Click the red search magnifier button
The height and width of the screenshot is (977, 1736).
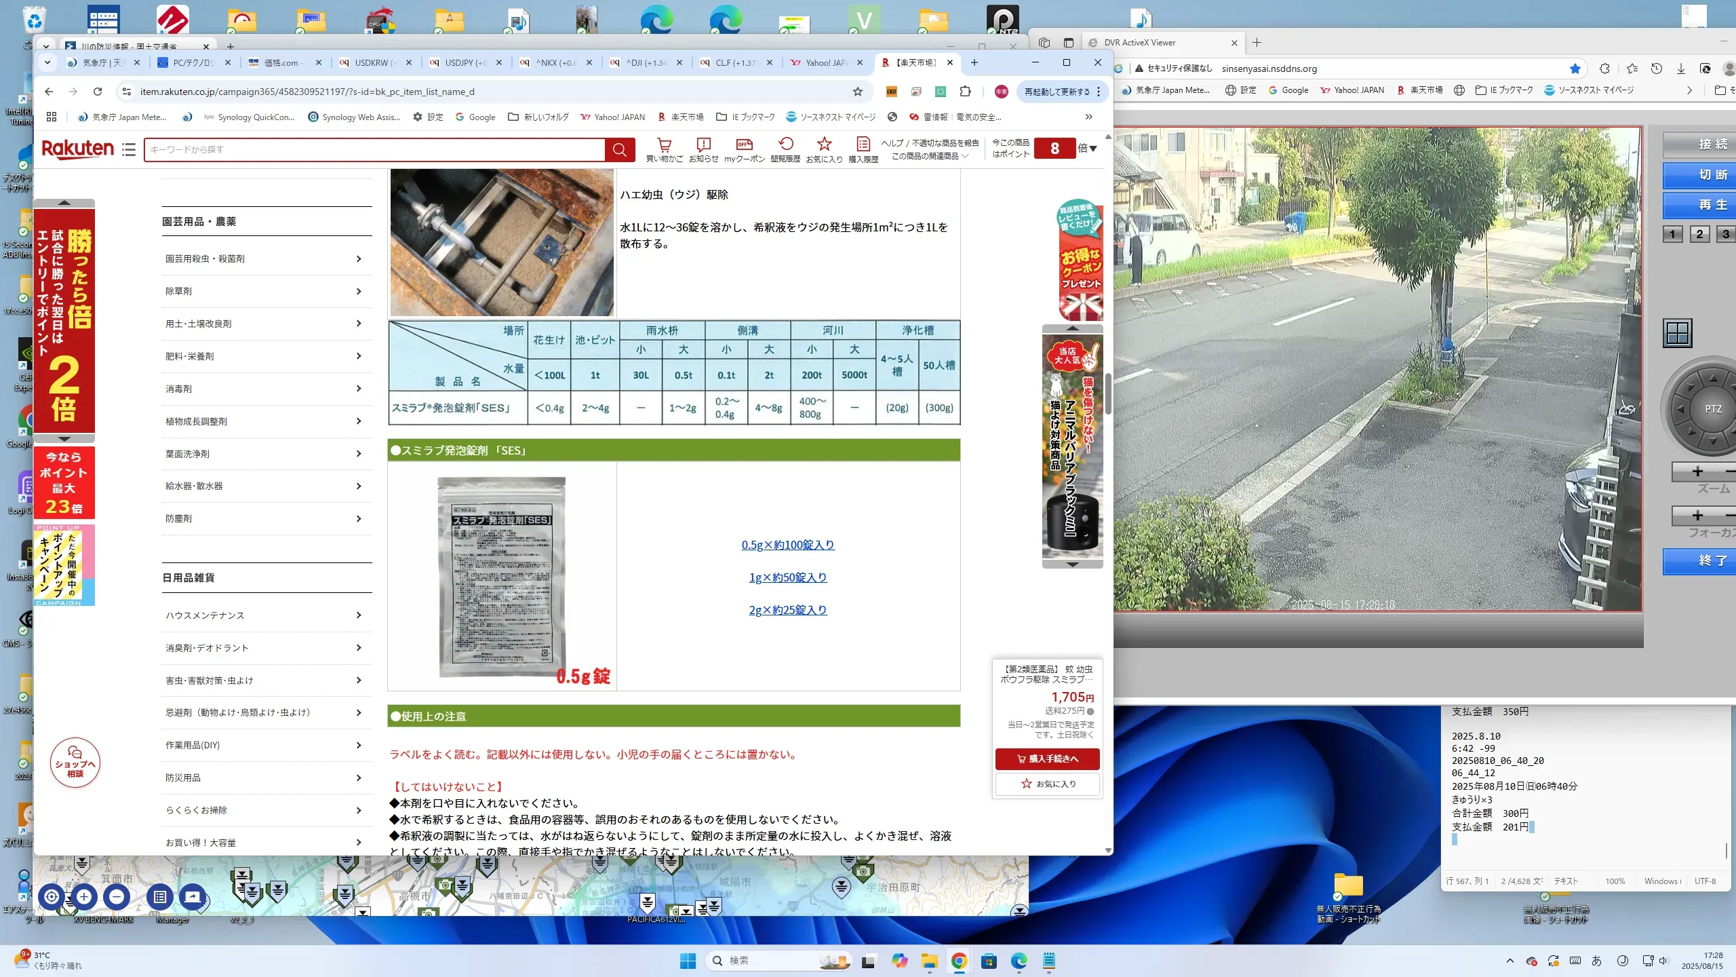point(619,150)
